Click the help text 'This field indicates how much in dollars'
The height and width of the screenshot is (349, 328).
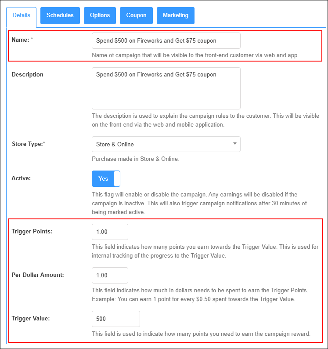pos(200,294)
